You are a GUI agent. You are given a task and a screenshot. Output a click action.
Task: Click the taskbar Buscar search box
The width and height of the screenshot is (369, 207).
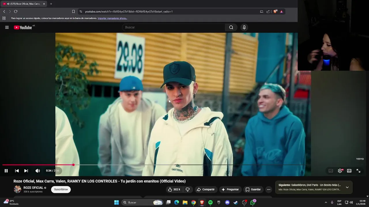click(x=142, y=202)
